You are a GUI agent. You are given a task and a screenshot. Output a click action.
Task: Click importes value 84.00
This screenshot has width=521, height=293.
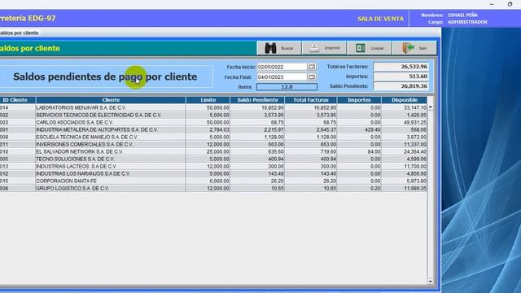374,152
